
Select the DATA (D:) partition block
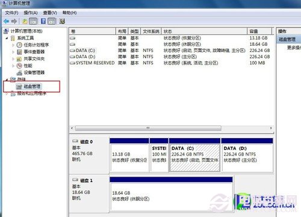[247, 155]
